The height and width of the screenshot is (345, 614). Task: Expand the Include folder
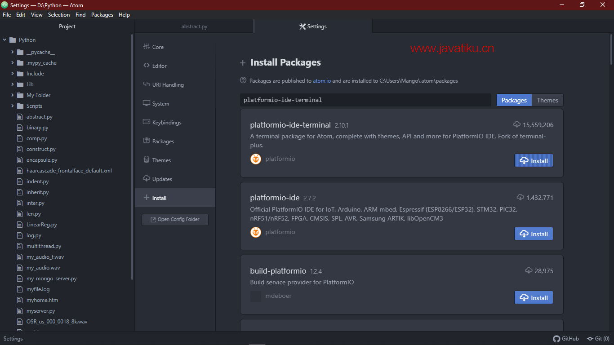[x=13, y=74]
